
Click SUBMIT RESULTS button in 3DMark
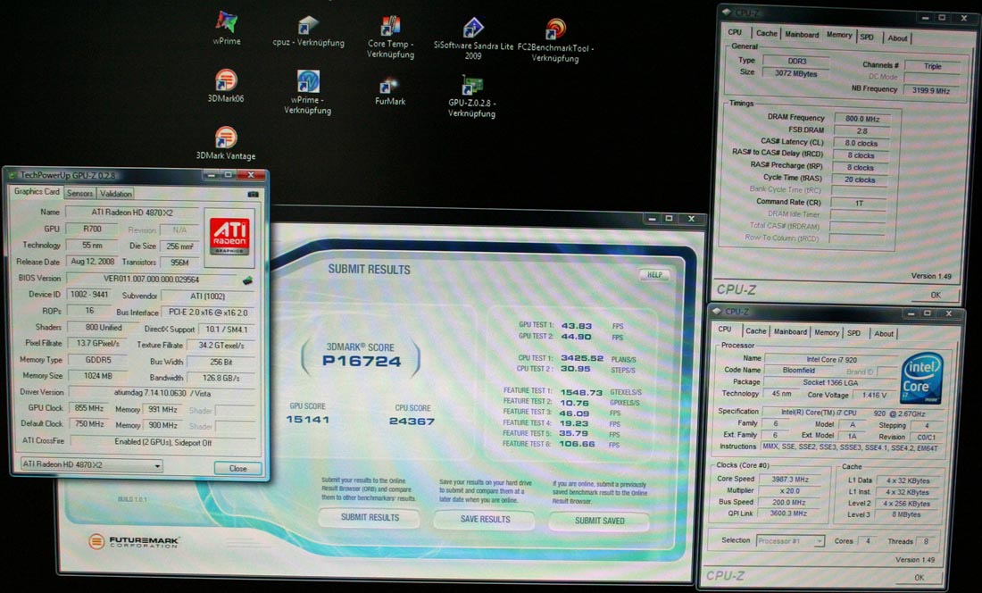(370, 518)
